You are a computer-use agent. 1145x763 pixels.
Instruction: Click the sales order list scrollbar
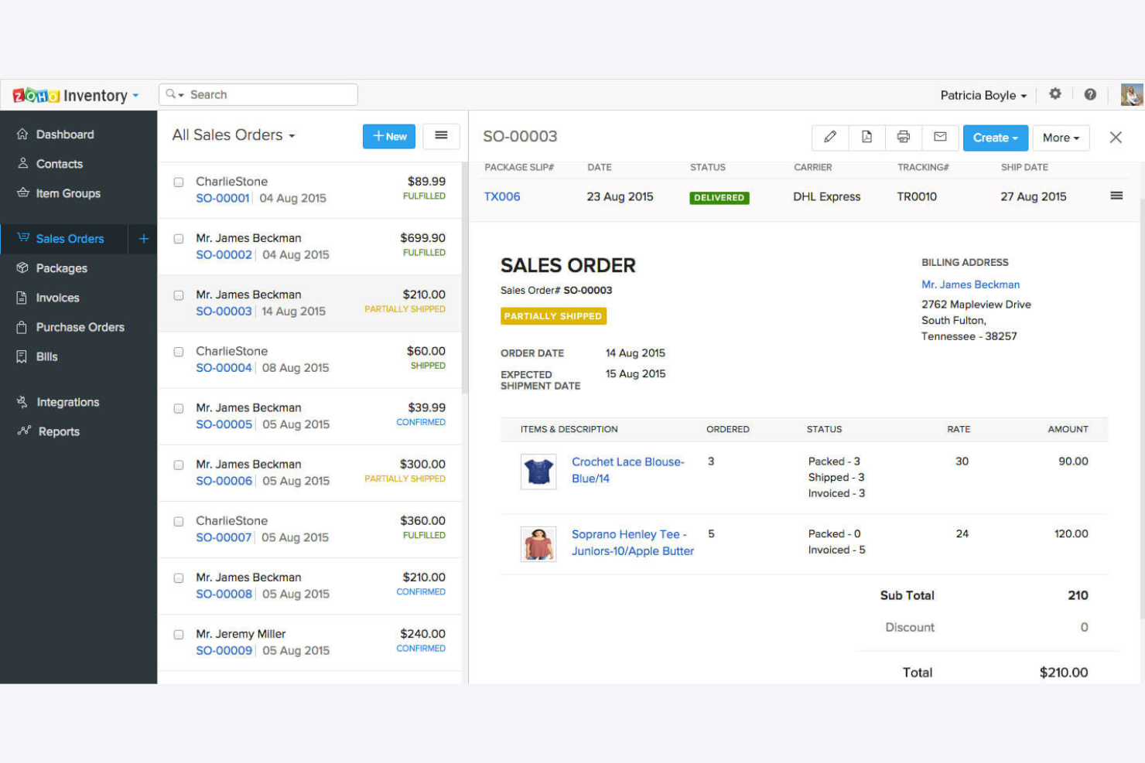[464, 278]
